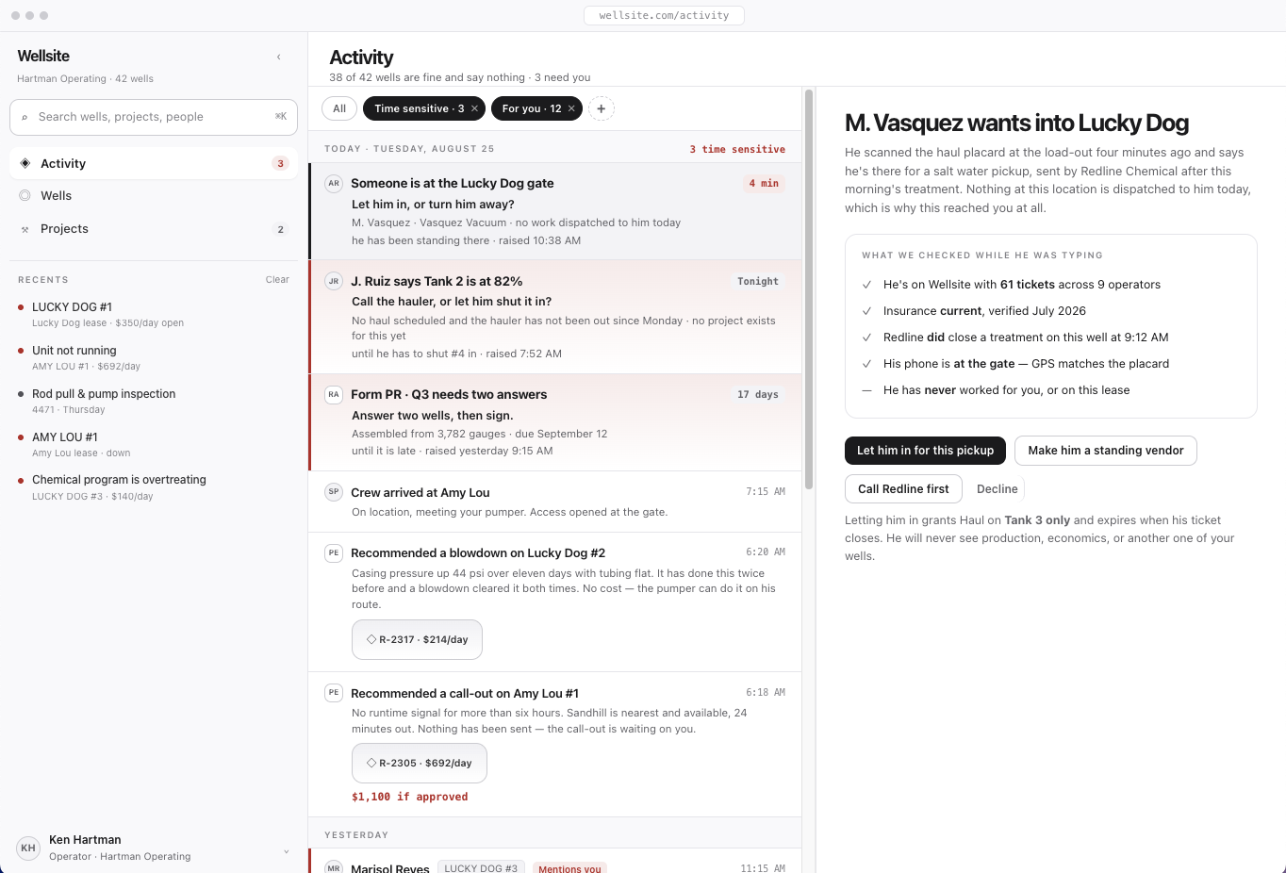Click checkmark beside His phone is at the gate
The width and height of the screenshot is (1286, 873).
pos(866,364)
